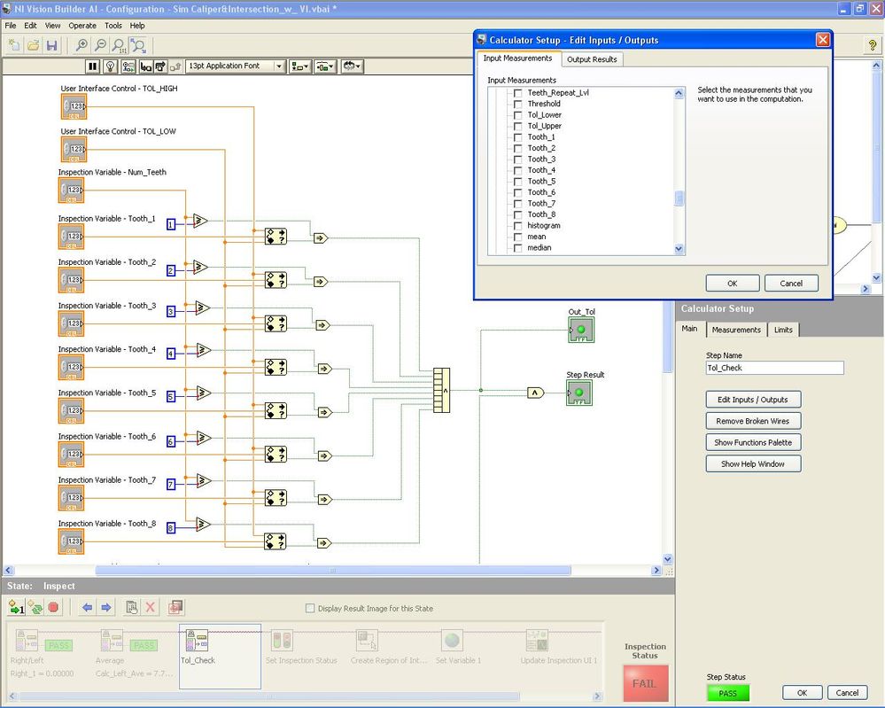Click the Input Measurements list scrollbar thumb
The image size is (885, 708).
[679, 198]
